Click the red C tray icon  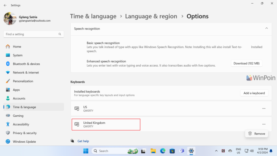pos(223,151)
